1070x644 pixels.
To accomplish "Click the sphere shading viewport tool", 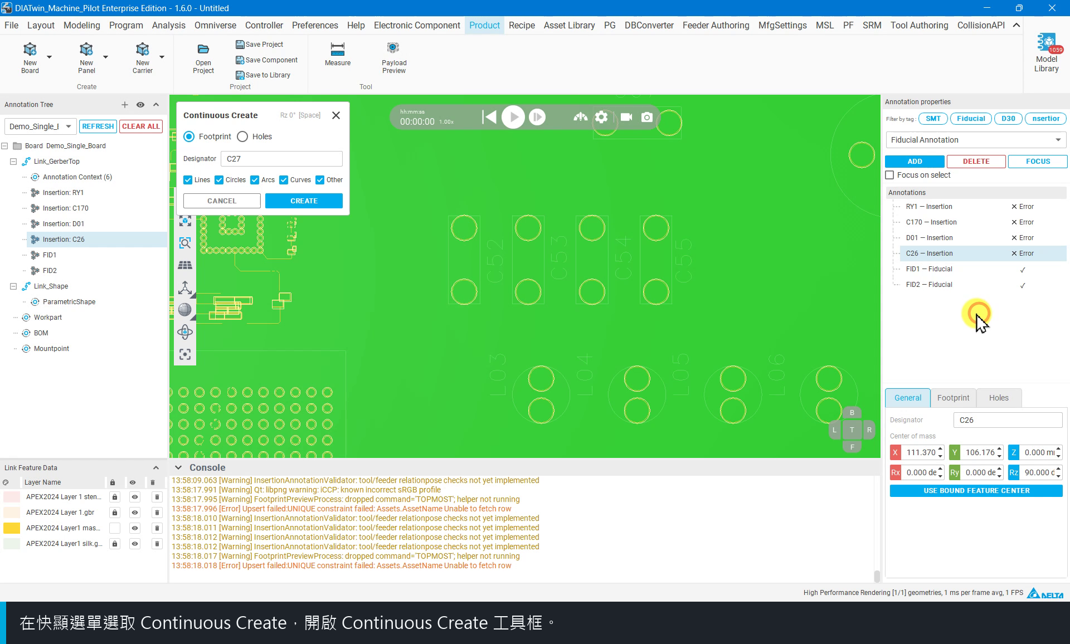I will point(185,310).
